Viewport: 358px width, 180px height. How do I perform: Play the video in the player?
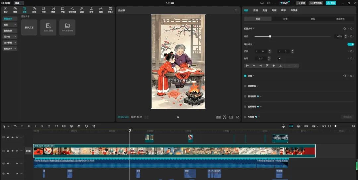[x=178, y=117]
